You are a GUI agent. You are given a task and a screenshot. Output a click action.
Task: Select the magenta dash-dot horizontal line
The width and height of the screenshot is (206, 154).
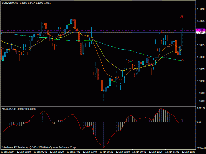click(x=98, y=30)
